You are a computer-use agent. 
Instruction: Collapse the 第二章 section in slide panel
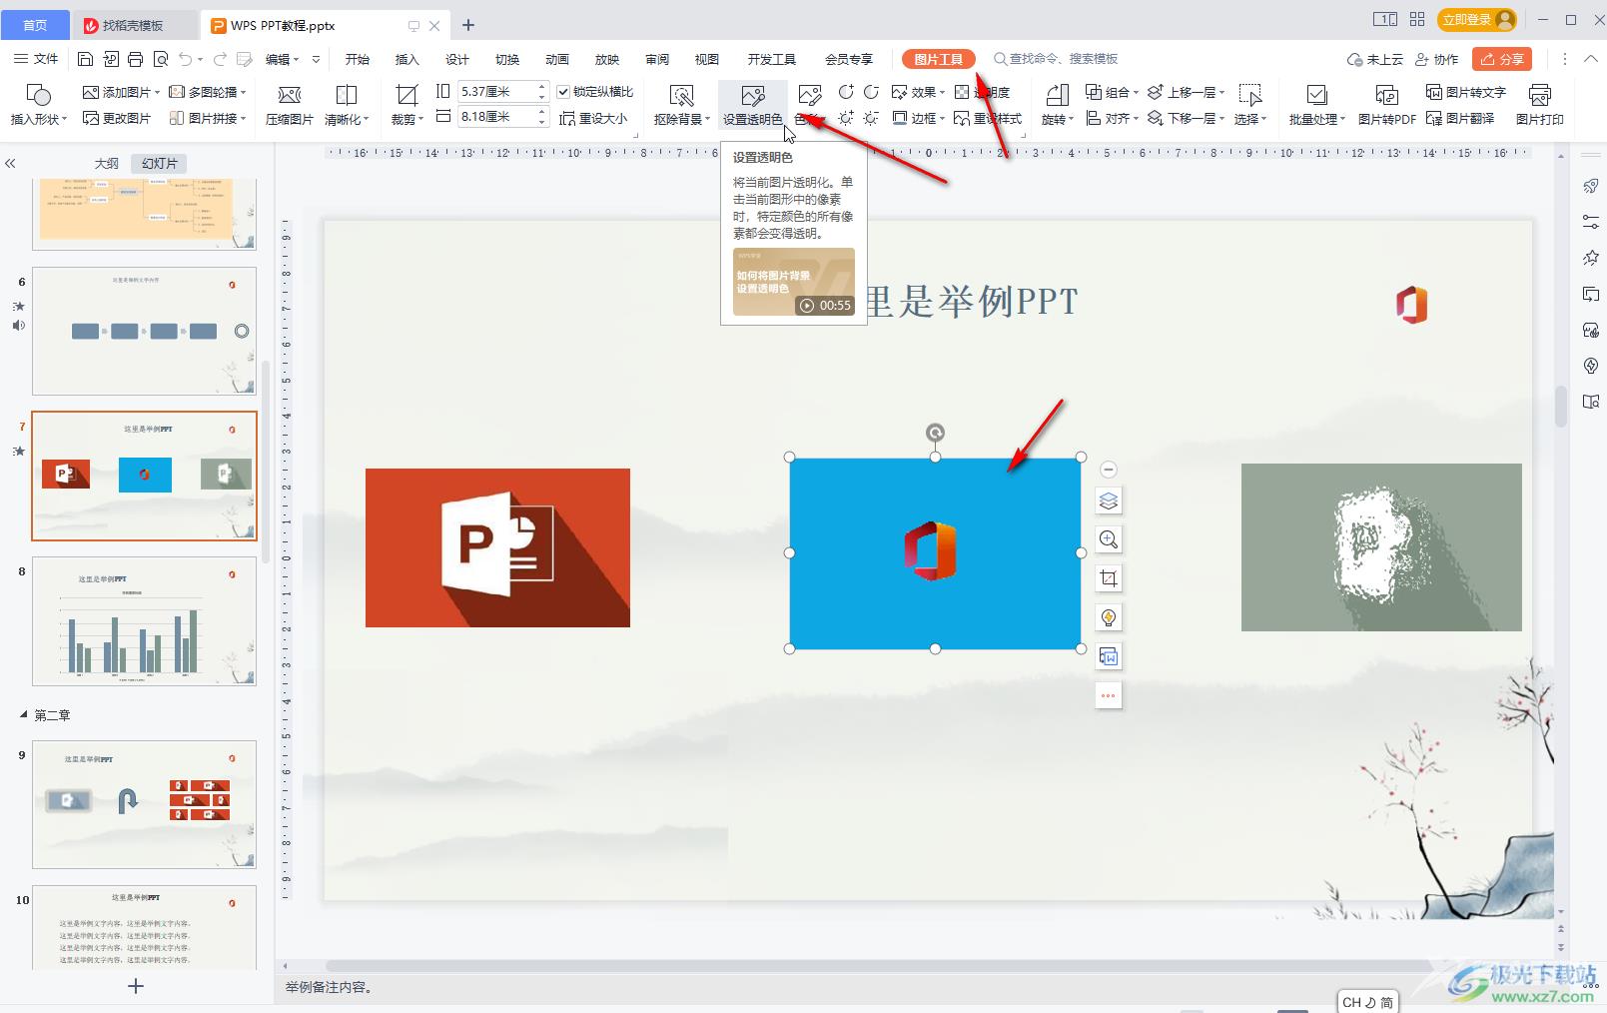tap(24, 715)
